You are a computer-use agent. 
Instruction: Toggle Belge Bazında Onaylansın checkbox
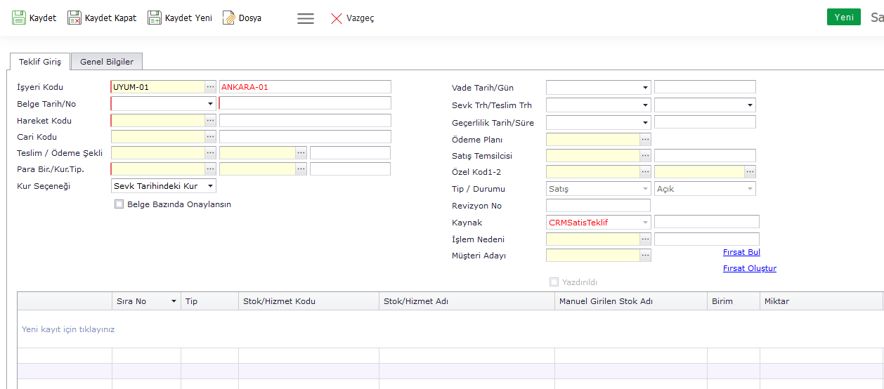point(119,204)
